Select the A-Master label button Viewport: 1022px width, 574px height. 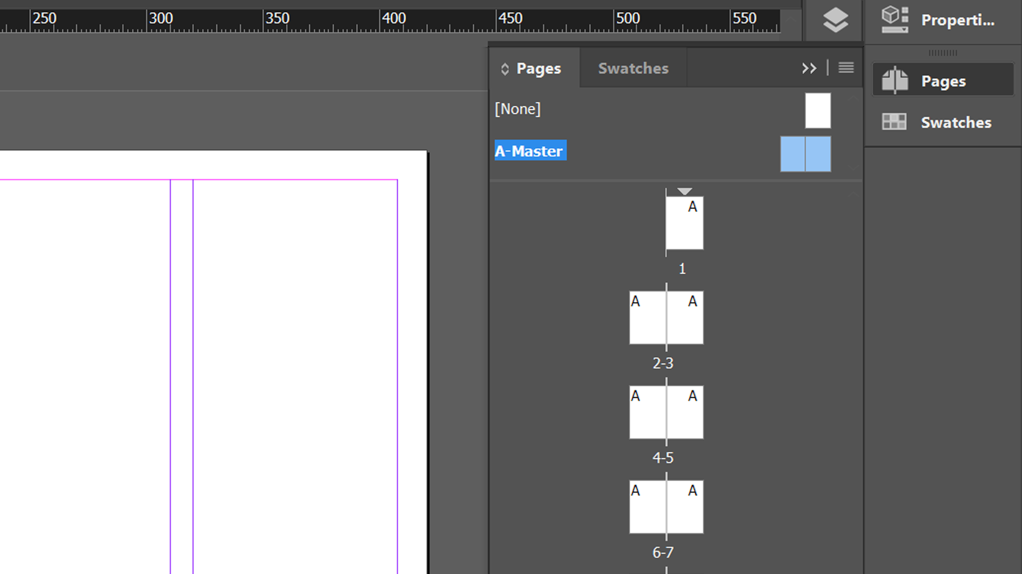pos(530,151)
